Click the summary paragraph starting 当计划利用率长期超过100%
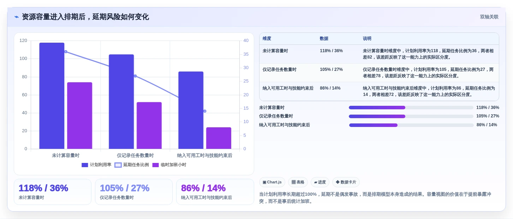513x219 pixels. (x=375, y=198)
